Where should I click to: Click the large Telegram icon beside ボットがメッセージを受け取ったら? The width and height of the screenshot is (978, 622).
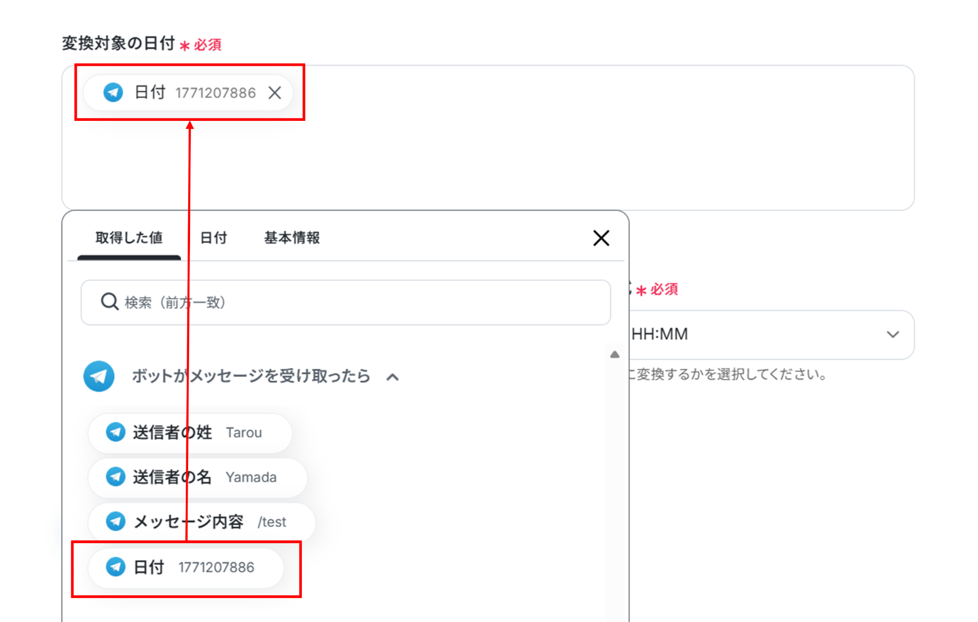(x=99, y=376)
